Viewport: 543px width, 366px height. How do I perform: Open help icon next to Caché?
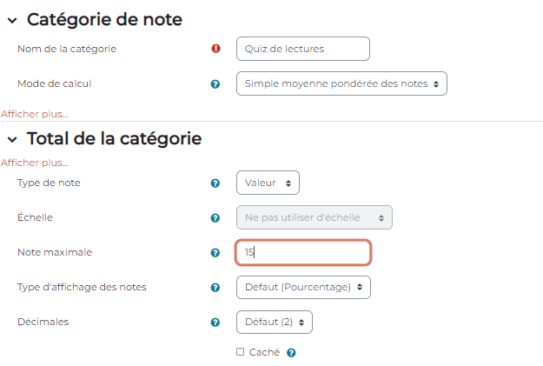[x=292, y=353]
